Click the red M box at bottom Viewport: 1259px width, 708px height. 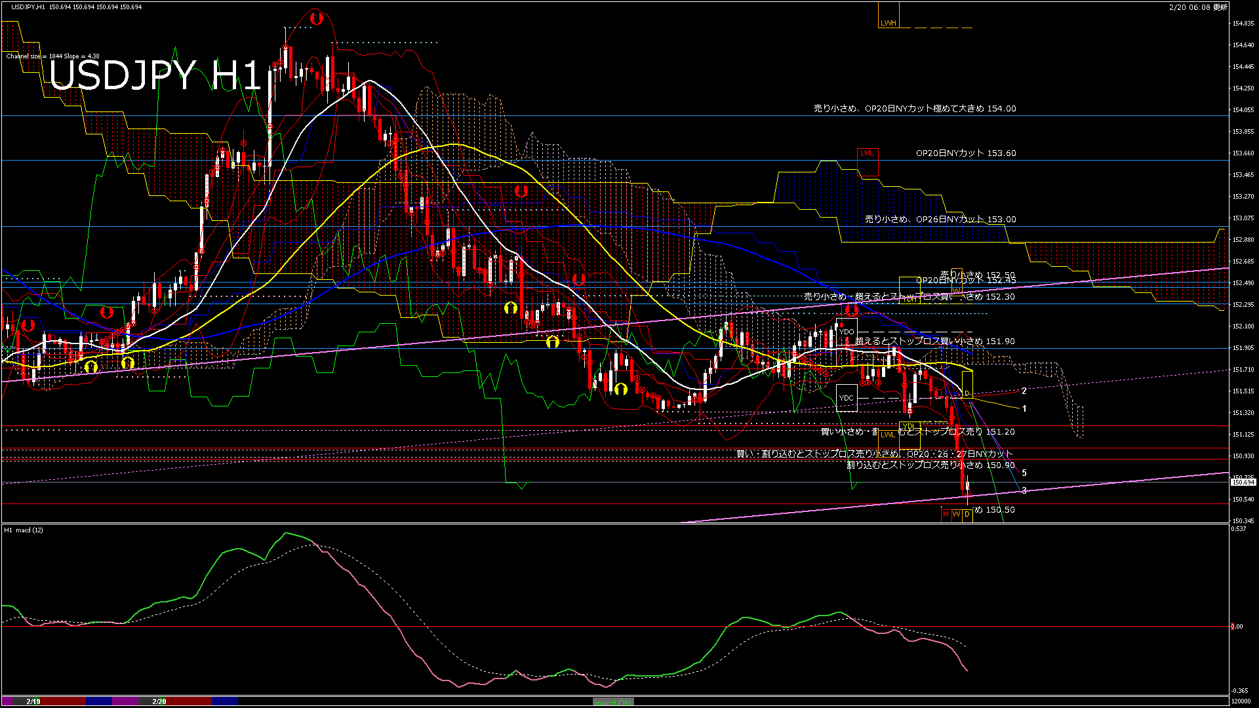coord(946,515)
